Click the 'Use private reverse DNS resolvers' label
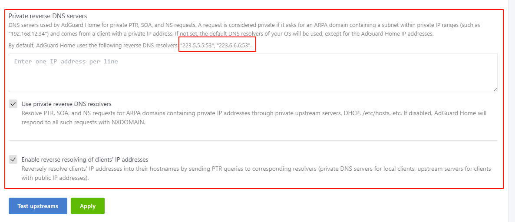The width and height of the screenshot is (515, 222). coord(66,104)
